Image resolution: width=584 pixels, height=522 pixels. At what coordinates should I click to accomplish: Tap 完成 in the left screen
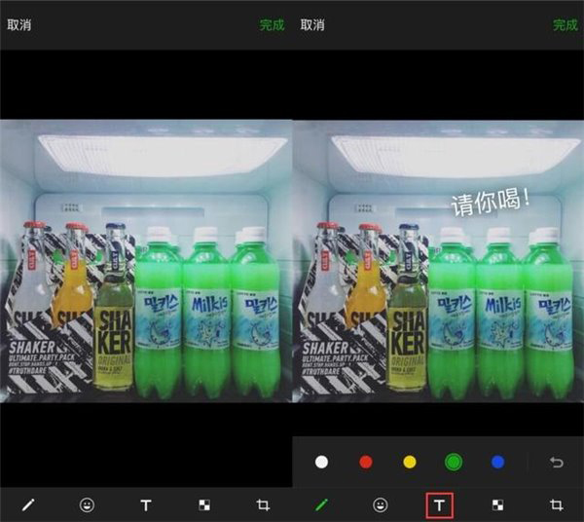tap(272, 25)
